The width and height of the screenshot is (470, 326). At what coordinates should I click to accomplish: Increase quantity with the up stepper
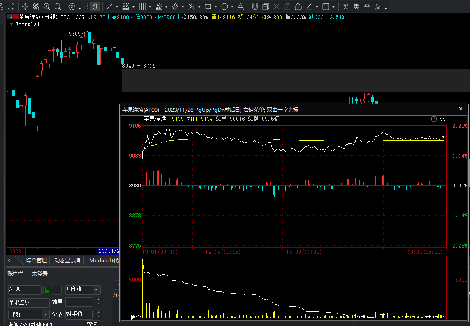[98, 299]
